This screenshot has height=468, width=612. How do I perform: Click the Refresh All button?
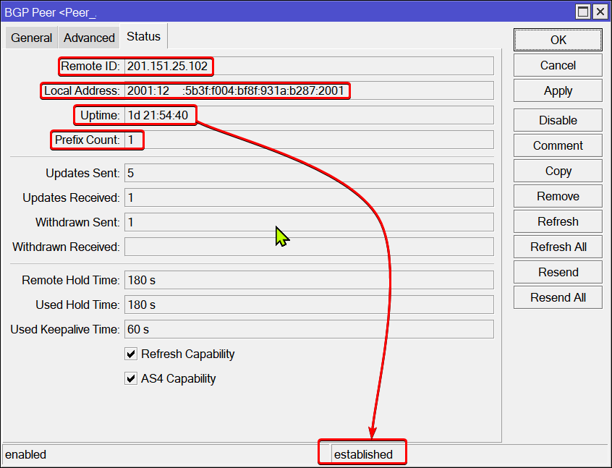(558, 247)
